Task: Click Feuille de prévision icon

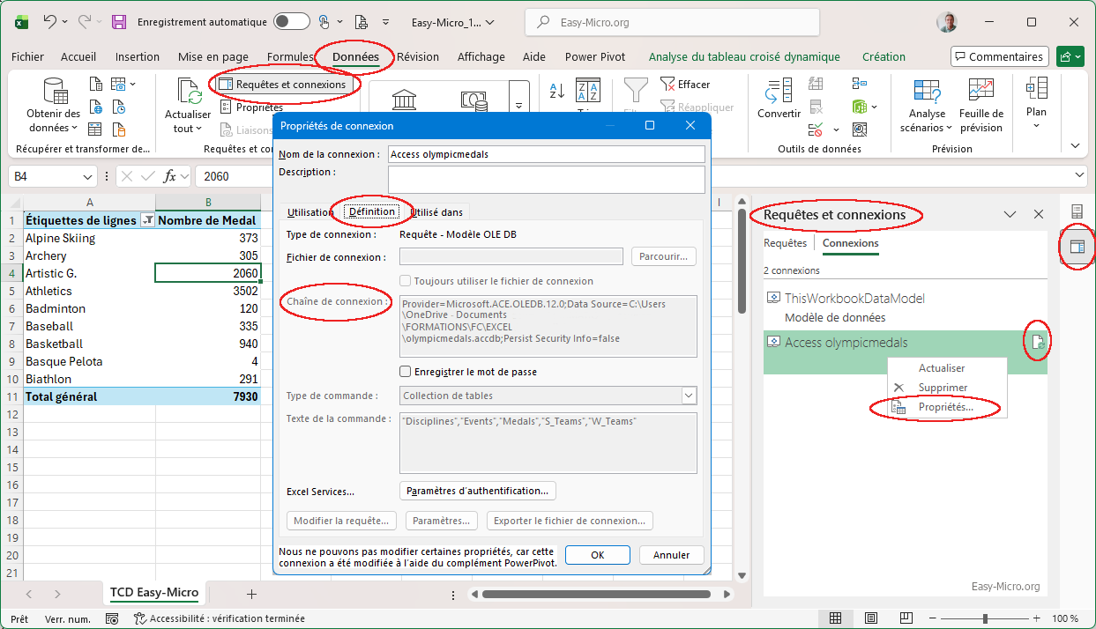Action: pos(980,92)
